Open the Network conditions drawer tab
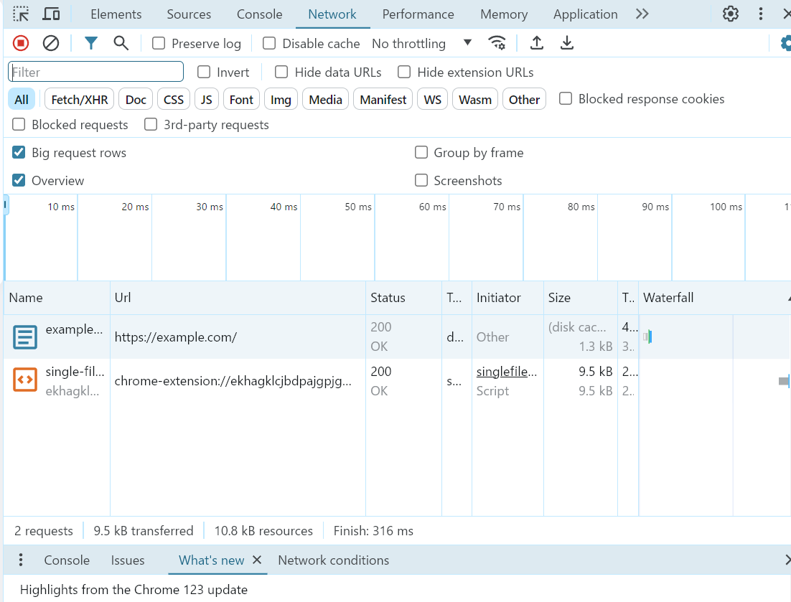791x602 pixels. pyautogui.click(x=333, y=560)
